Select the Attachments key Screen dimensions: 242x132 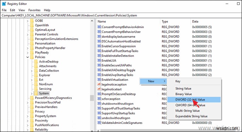click(x=48, y=66)
